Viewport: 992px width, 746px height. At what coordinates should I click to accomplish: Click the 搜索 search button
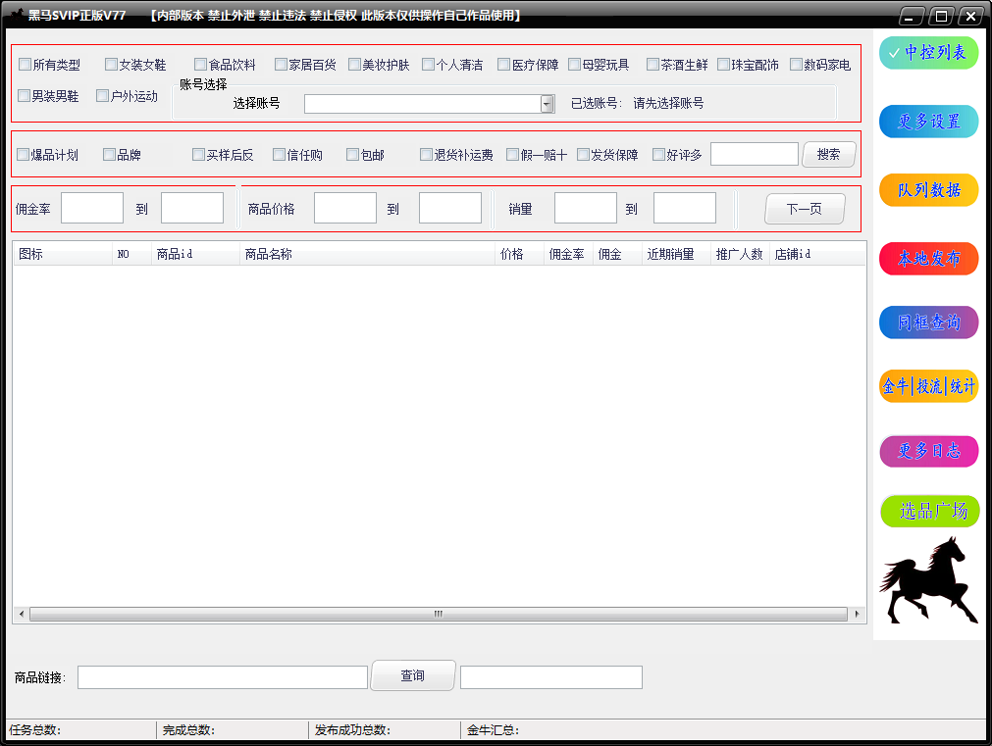coord(828,154)
